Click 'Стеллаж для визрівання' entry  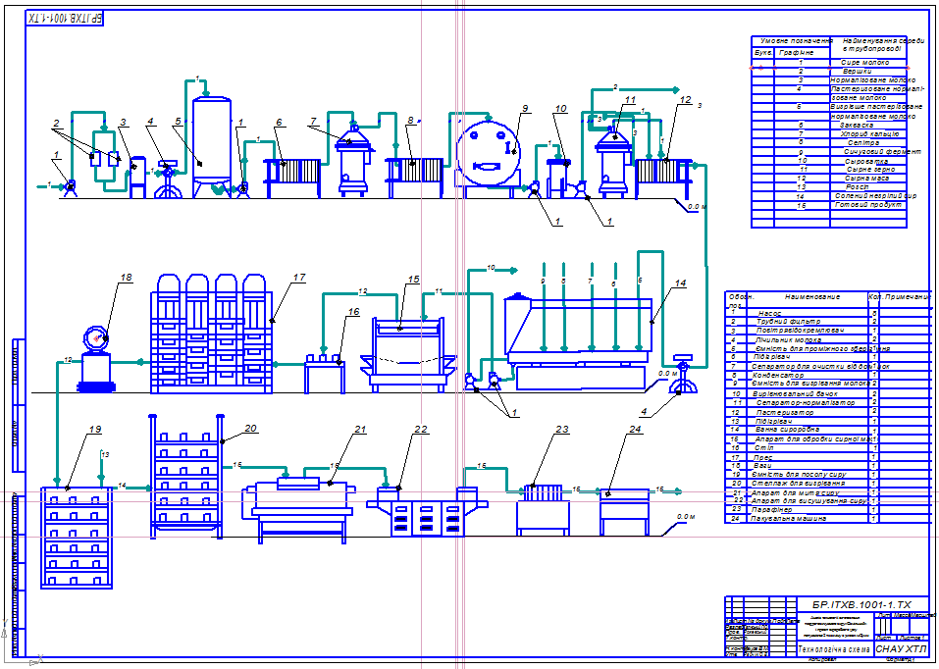point(799,483)
